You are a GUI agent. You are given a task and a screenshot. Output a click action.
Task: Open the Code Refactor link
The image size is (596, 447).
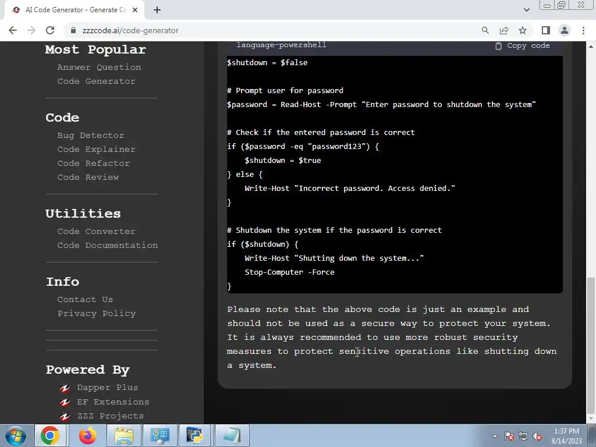tap(94, 164)
